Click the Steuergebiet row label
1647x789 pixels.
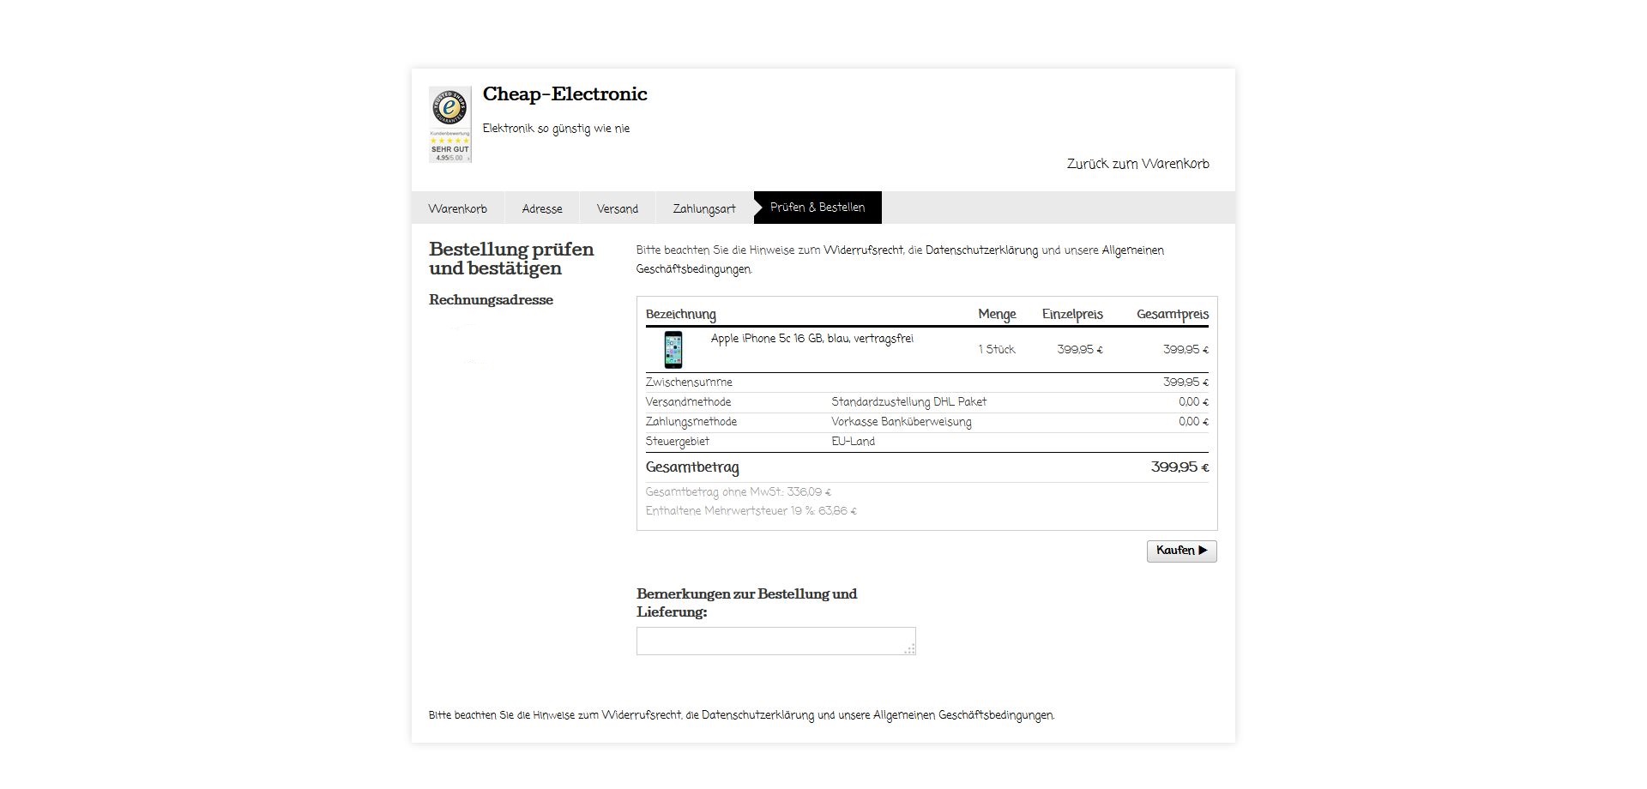coord(677,442)
